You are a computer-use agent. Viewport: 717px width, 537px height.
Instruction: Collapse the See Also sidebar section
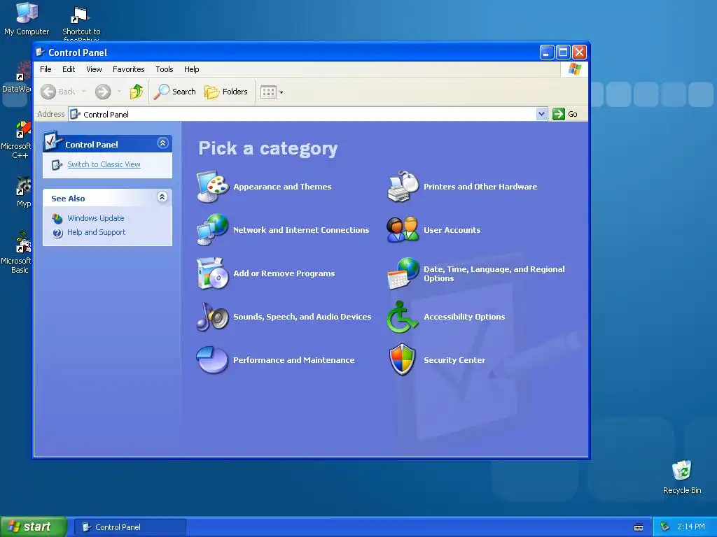pos(162,197)
